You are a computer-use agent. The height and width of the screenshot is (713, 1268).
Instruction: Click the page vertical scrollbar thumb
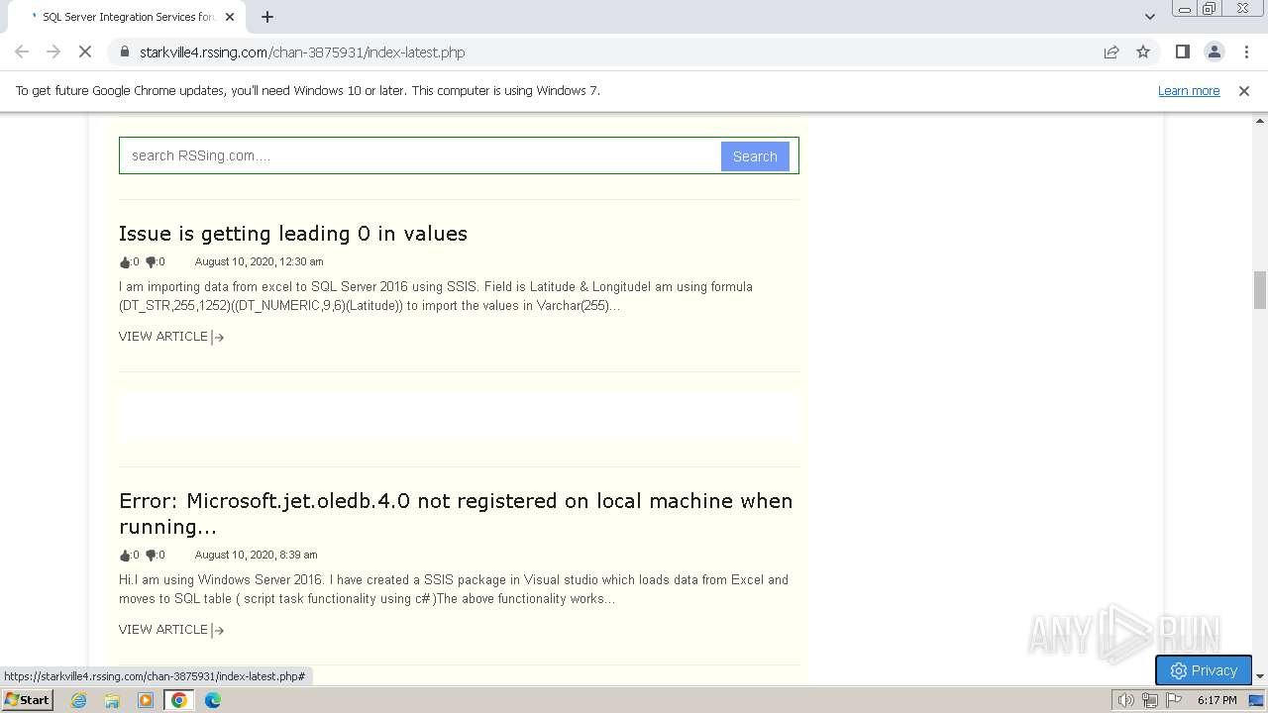click(1260, 290)
